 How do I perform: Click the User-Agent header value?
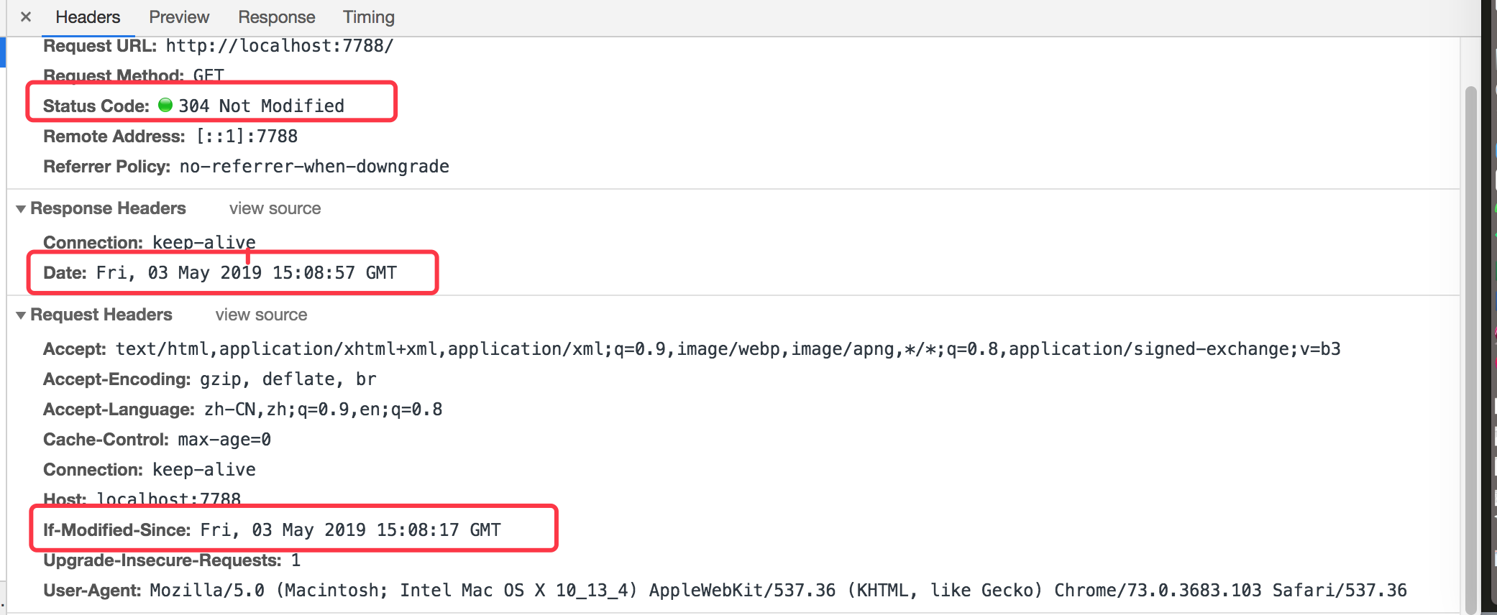click(777, 591)
